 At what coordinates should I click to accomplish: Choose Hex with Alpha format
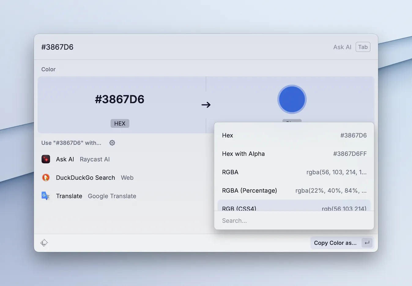[x=294, y=154]
